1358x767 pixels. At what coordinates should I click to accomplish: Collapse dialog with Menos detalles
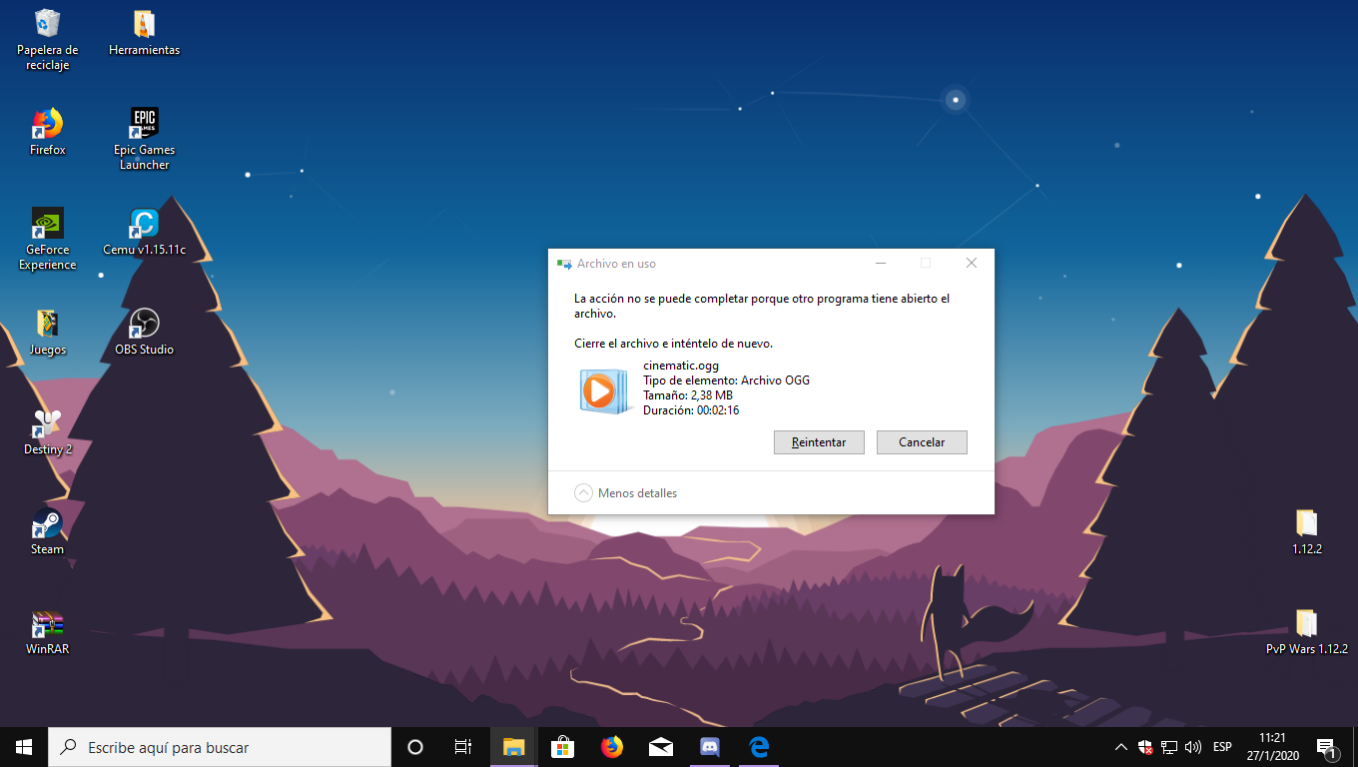coord(626,493)
